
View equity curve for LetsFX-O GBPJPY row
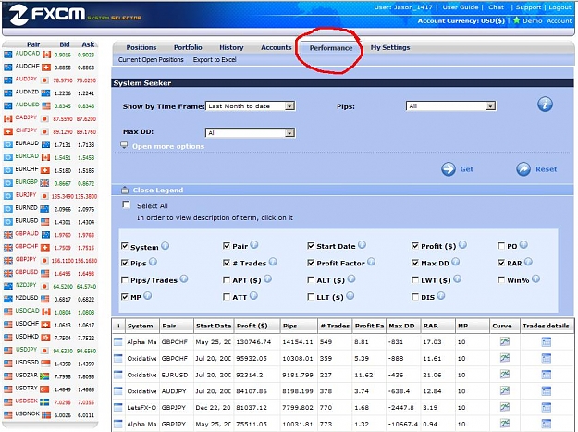click(505, 407)
